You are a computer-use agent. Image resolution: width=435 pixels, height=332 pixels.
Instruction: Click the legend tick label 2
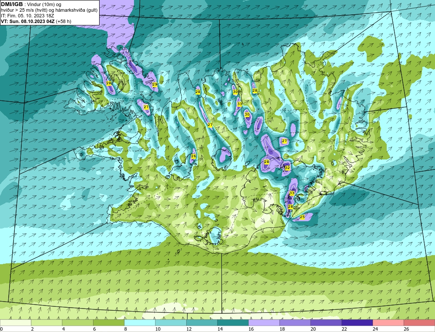coord(33,329)
